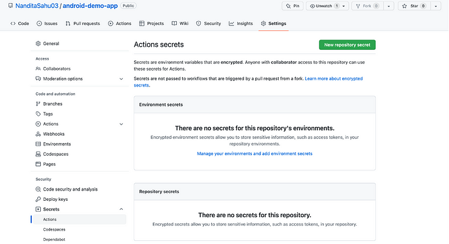Viewport: 449px width, 244px height.
Task: Click the repository book icon beside NanditaSahu03
Action: click(x=10, y=5)
